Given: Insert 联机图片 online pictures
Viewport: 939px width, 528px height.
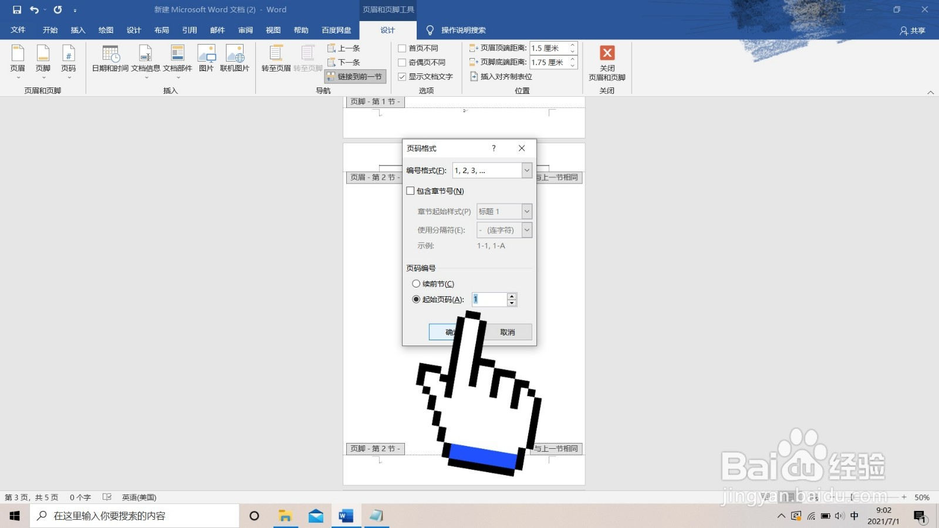Looking at the screenshot, I should coord(235,59).
